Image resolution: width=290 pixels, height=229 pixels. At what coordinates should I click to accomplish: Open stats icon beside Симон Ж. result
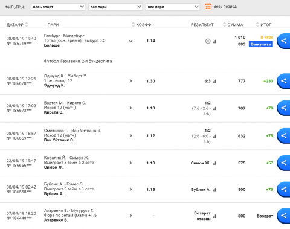pos(214,163)
